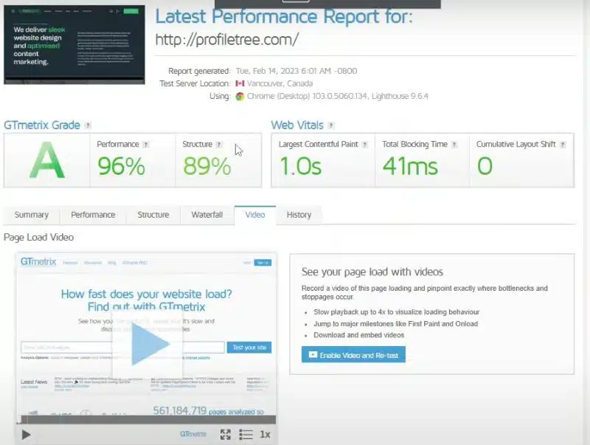Open help icon beside GTmetrix Grade heading

click(88, 125)
